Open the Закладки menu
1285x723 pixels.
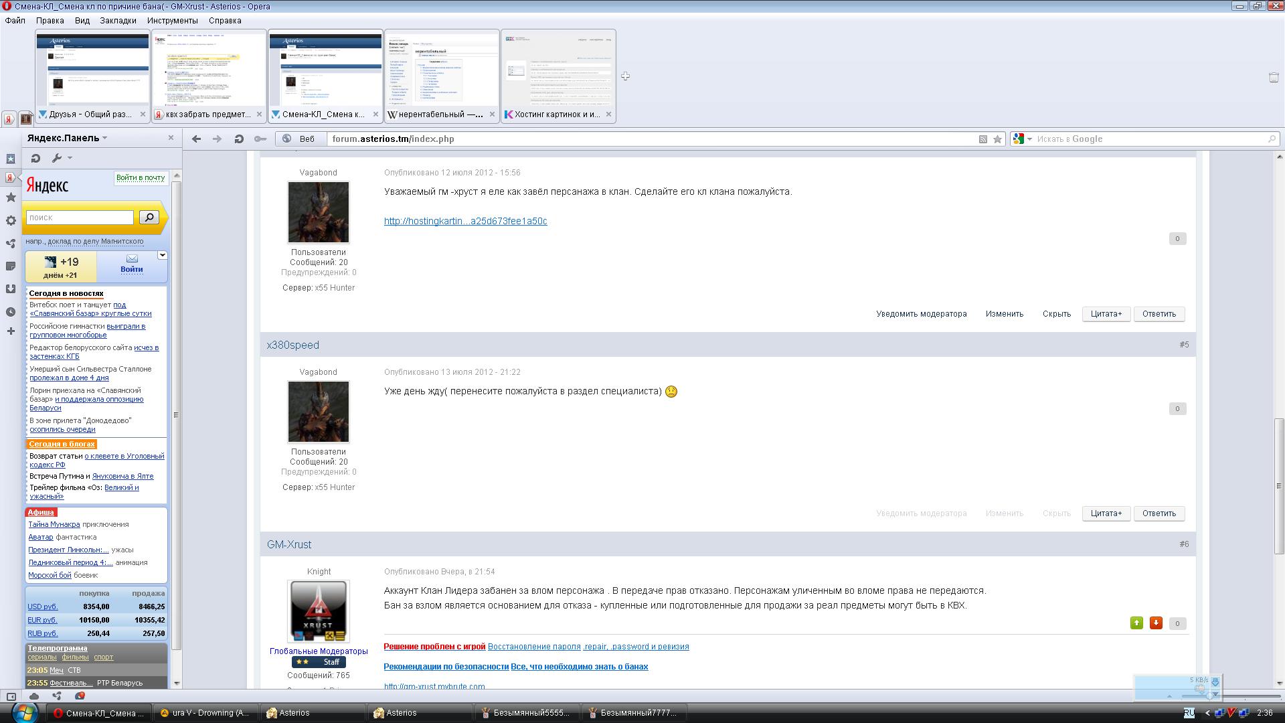[x=118, y=21]
